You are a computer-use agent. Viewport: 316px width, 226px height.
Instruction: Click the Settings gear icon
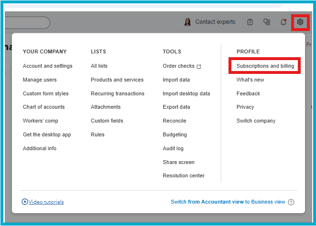(300, 22)
